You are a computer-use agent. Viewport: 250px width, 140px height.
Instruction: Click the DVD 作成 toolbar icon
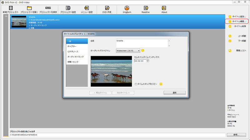(x=107, y=8)
